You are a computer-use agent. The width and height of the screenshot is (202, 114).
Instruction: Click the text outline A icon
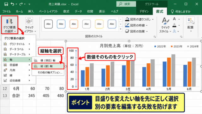coord(174,25)
